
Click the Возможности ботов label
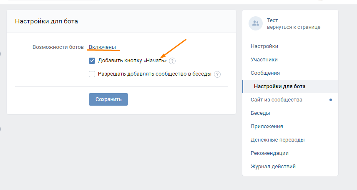(58, 47)
